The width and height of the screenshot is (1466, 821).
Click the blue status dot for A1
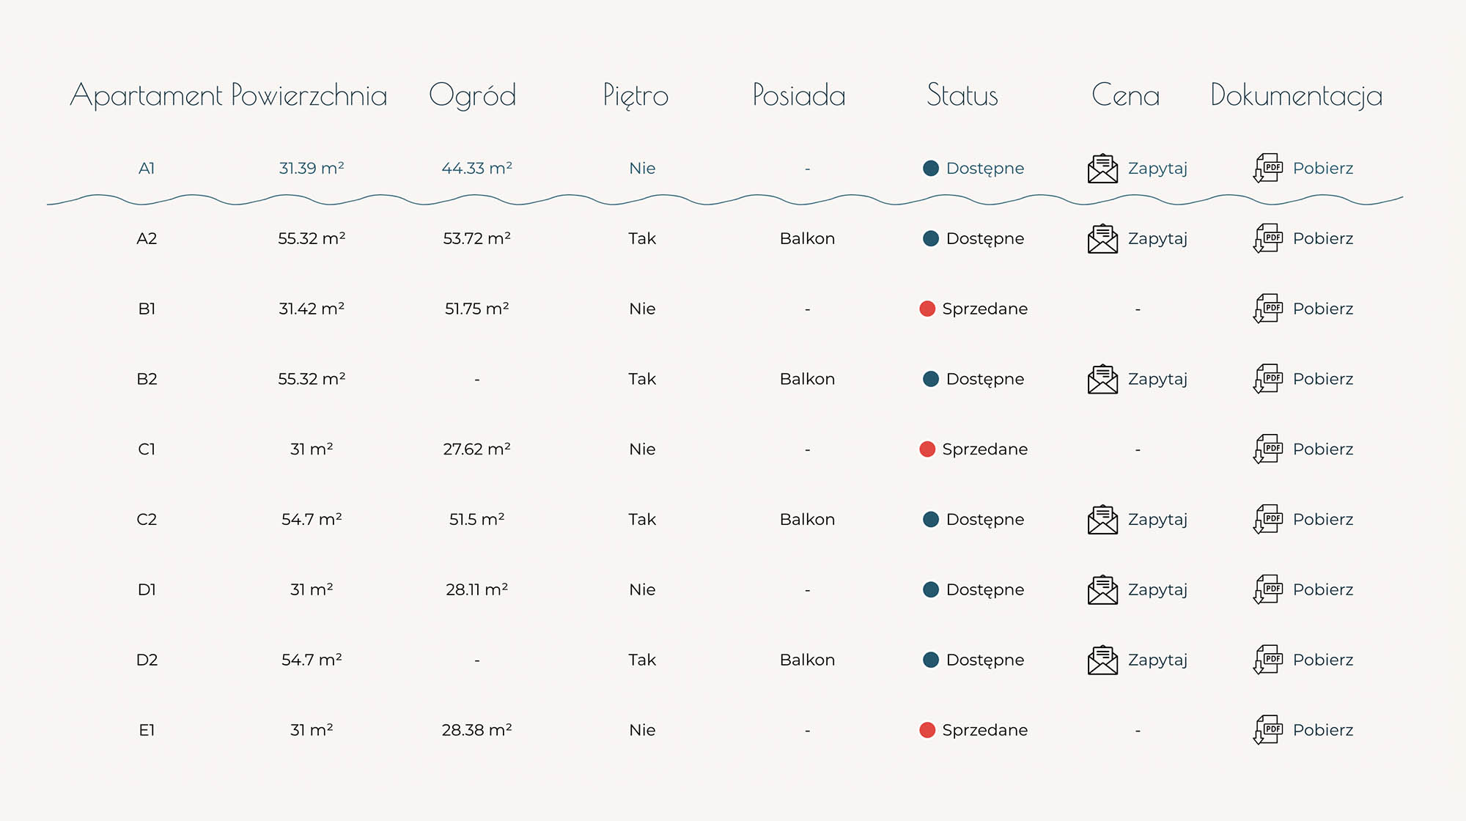coord(931,169)
